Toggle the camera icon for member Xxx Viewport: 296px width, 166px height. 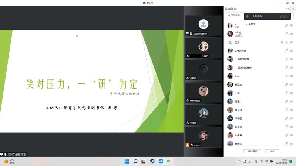pyautogui.click(x=291, y=76)
